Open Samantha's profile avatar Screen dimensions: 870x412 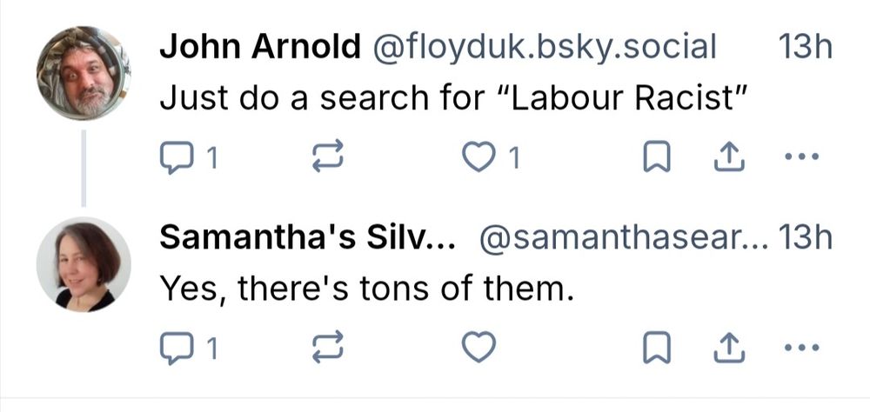pyautogui.click(x=84, y=264)
